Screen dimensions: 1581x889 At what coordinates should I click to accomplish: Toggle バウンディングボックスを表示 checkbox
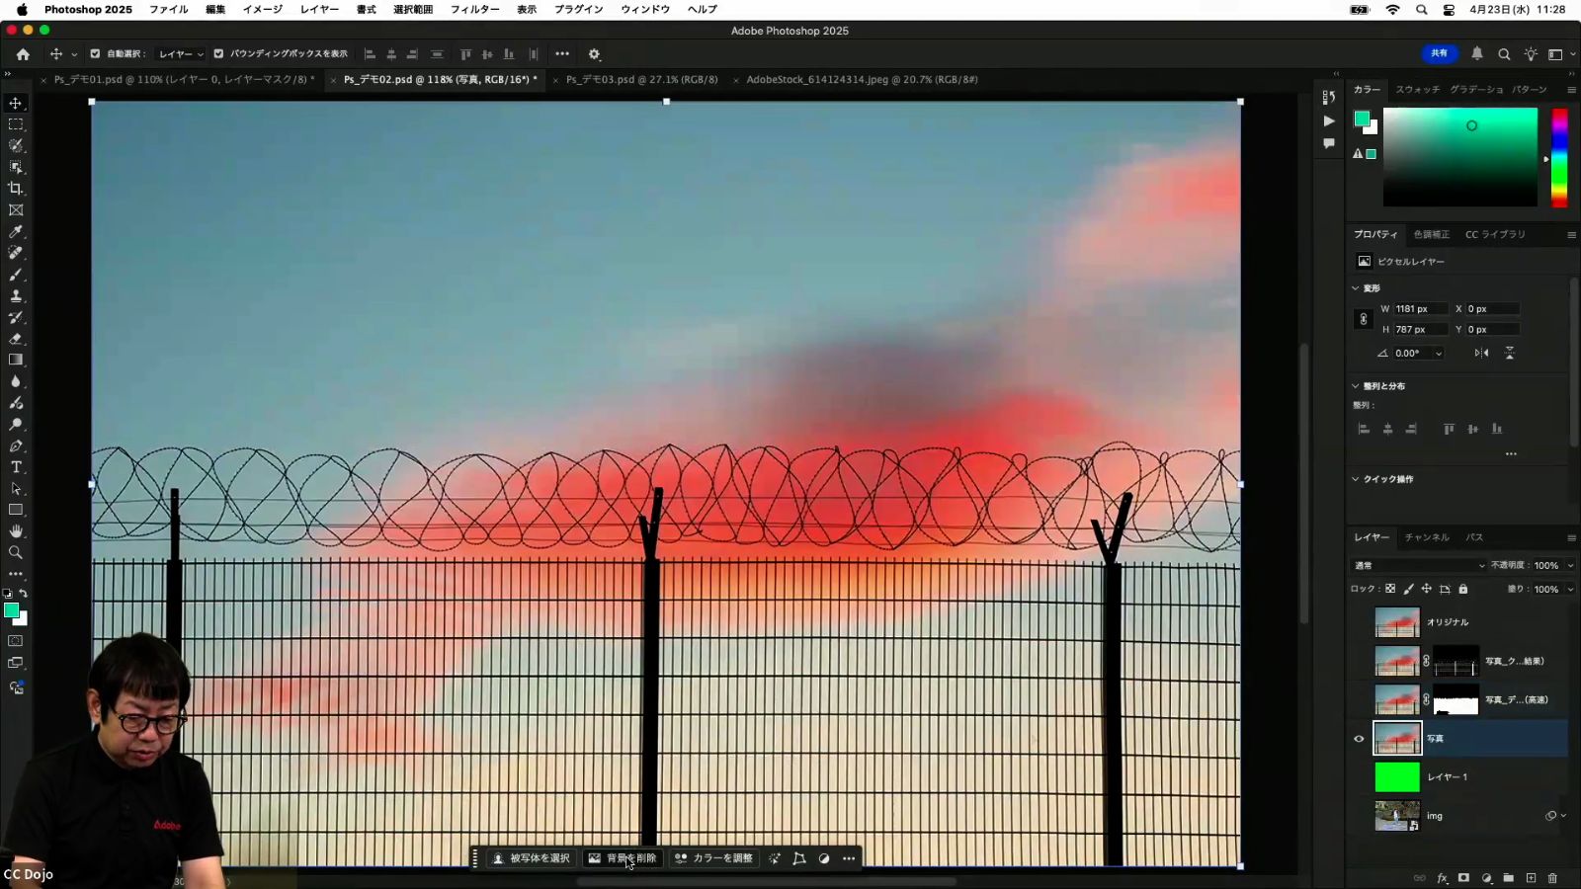tap(218, 54)
